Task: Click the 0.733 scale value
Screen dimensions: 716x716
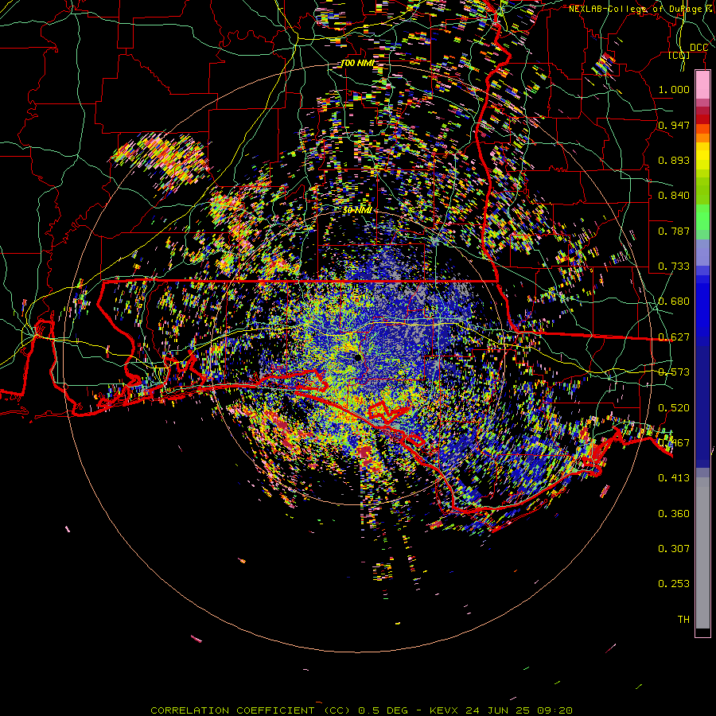Action: click(674, 267)
